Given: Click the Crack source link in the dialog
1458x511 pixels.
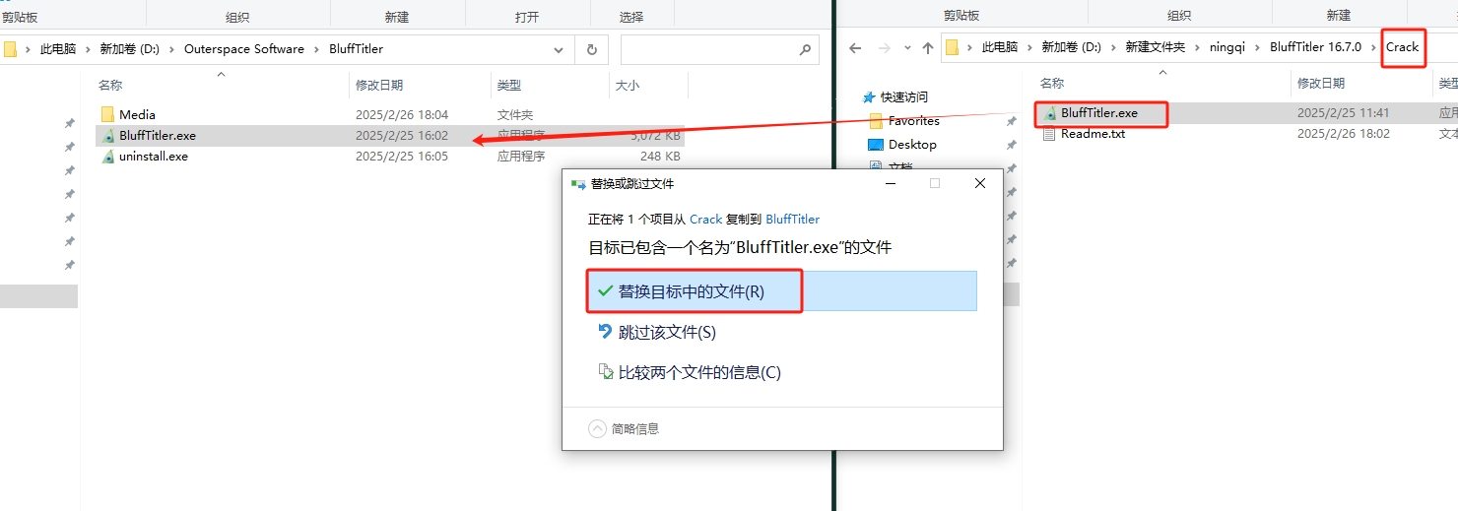Looking at the screenshot, I should [705, 220].
